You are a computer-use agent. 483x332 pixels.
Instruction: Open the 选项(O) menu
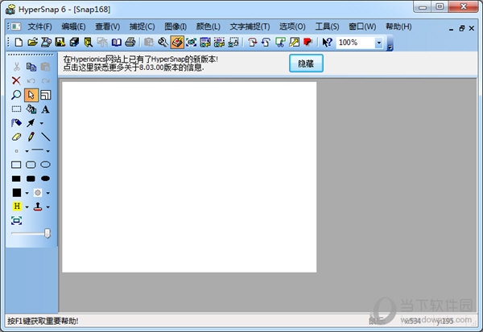pos(292,27)
